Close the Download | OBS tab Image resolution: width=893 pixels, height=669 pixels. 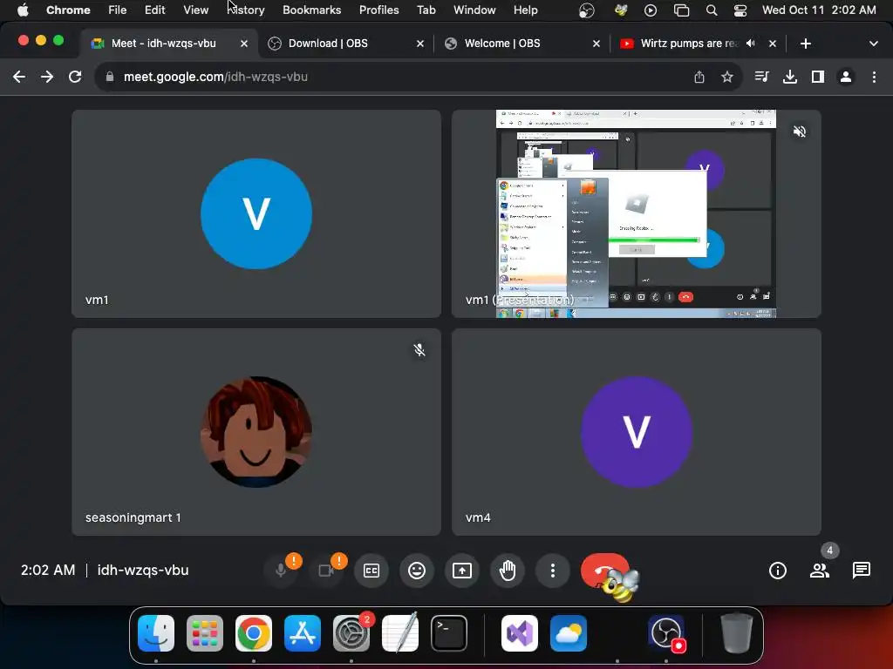coord(420,44)
